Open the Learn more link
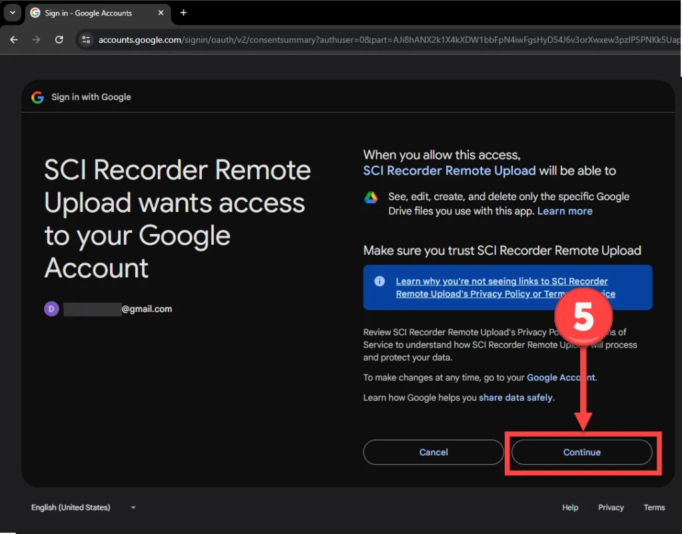 [565, 211]
